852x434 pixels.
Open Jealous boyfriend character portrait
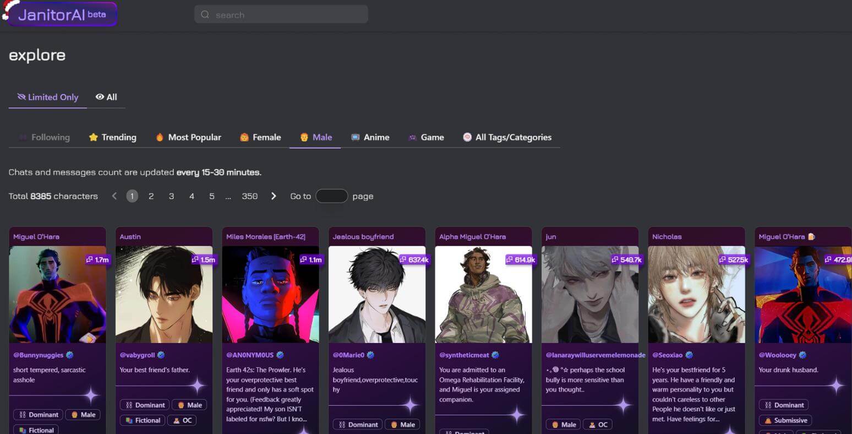[377, 294]
